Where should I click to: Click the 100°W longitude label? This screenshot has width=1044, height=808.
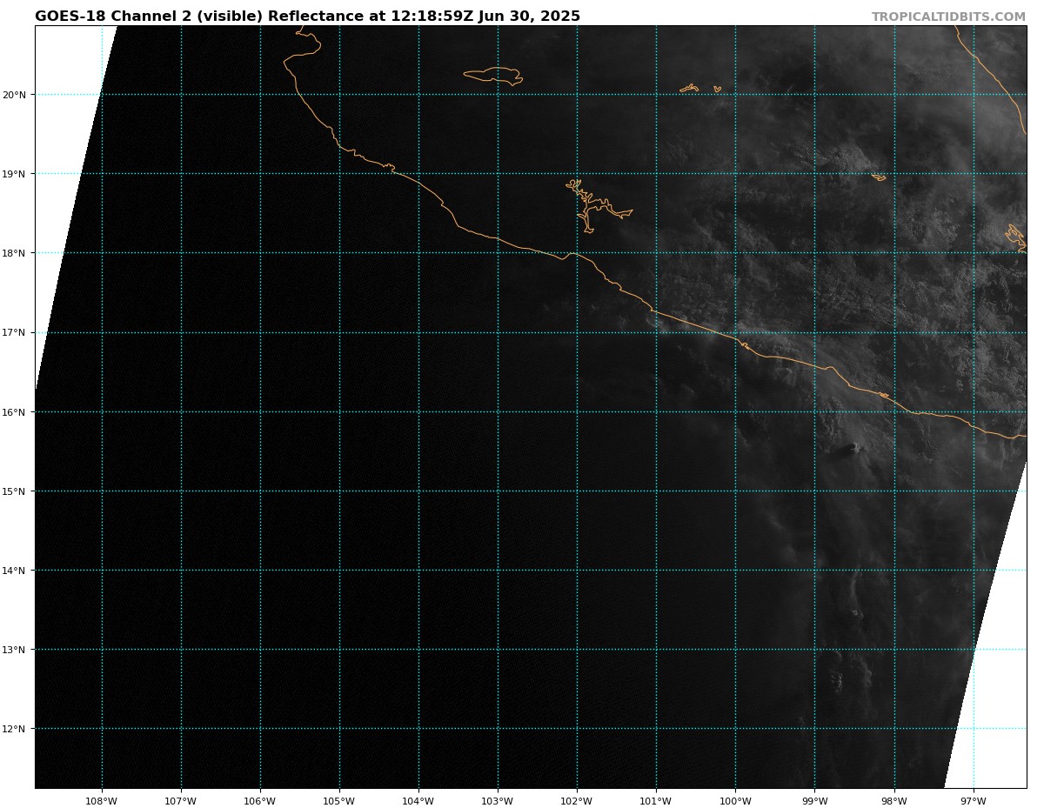[x=735, y=801]
